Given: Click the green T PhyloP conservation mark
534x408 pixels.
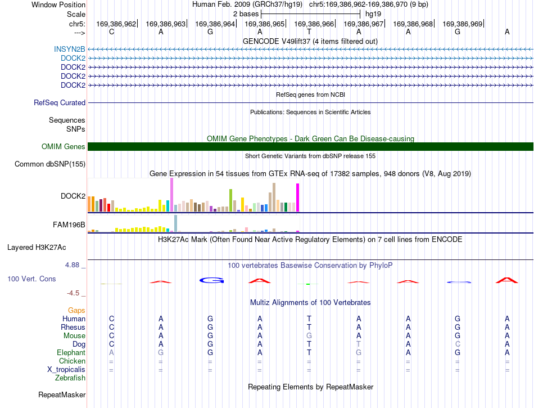Looking at the screenshot, I should coord(308,284).
